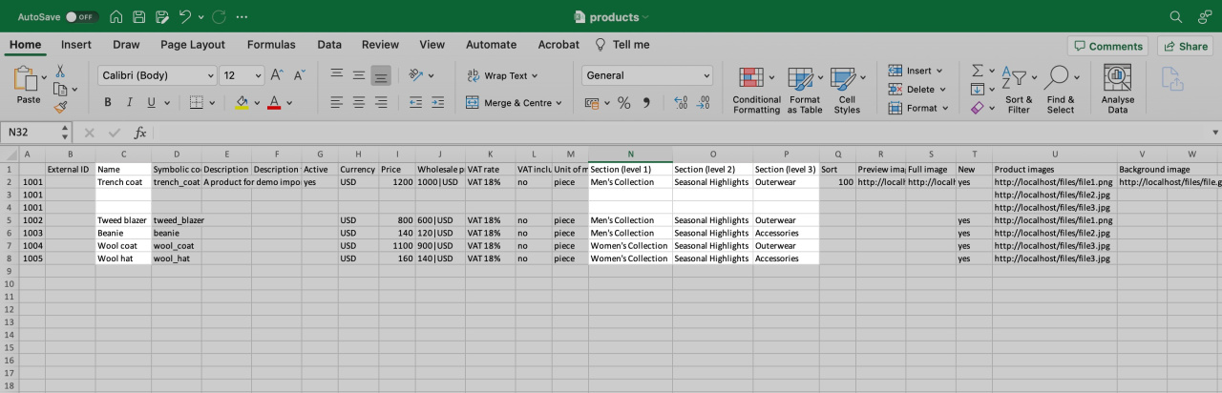Open the Page Layout tab
The width and height of the screenshot is (1222, 393).
pyautogui.click(x=193, y=45)
